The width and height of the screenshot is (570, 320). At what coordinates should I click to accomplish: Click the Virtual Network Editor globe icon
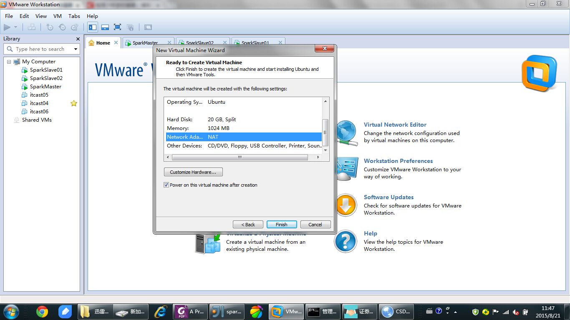(346, 133)
